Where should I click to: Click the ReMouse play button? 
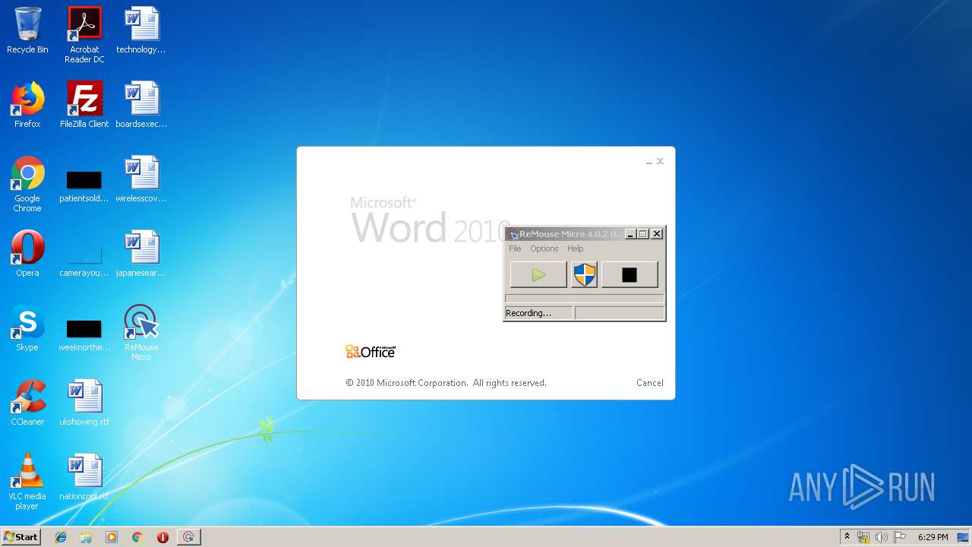point(538,275)
